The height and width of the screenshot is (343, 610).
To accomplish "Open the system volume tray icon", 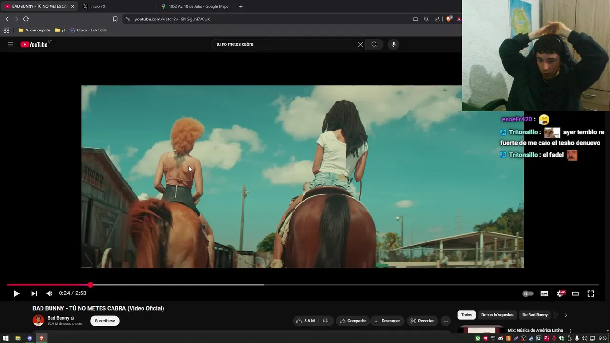I will click(x=584, y=338).
